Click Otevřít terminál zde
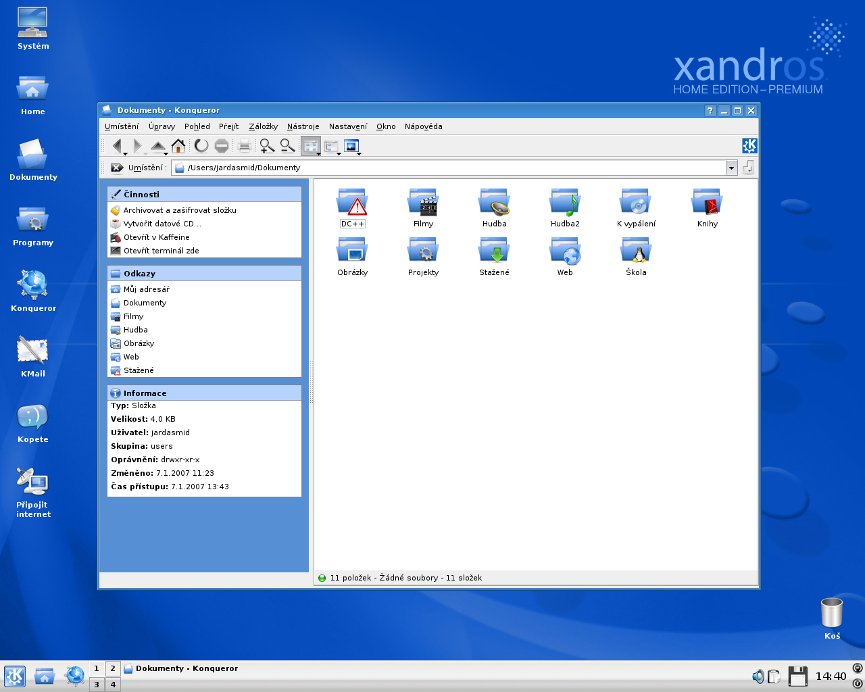This screenshot has width=865, height=692. pyautogui.click(x=161, y=251)
